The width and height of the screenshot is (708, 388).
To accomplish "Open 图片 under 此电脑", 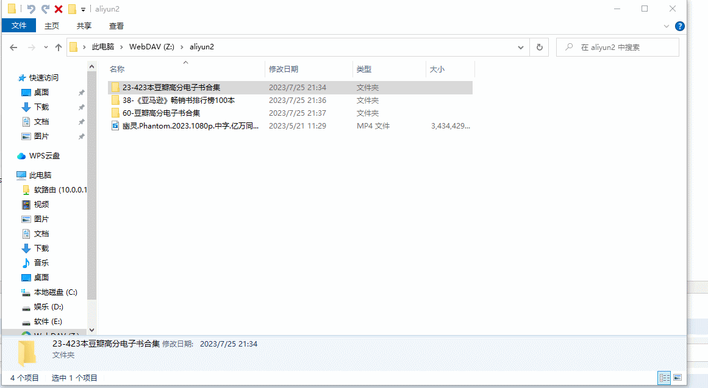I will (41, 219).
